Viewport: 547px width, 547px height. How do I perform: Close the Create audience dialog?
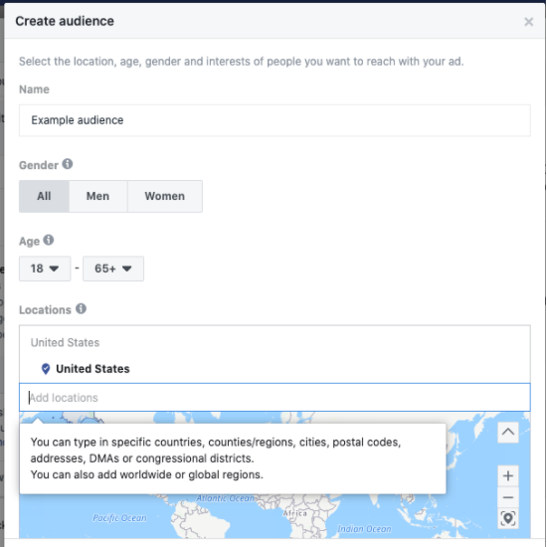coord(528,22)
